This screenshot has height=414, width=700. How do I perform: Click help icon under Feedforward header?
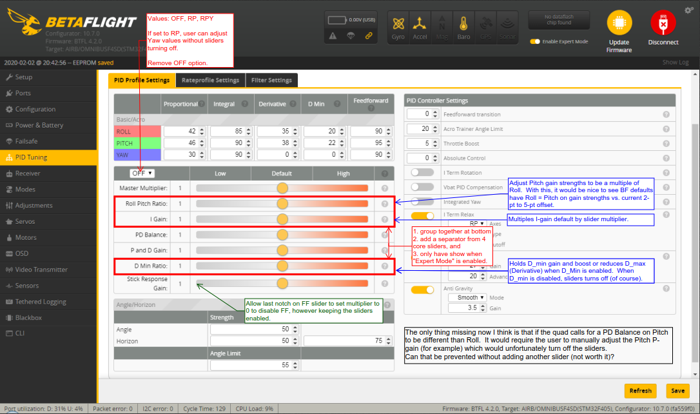coord(371,108)
